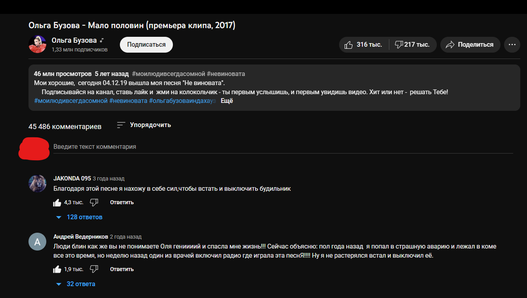Click the 1,33 млн подписчиков count
The image size is (527, 298).
(80, 50)
